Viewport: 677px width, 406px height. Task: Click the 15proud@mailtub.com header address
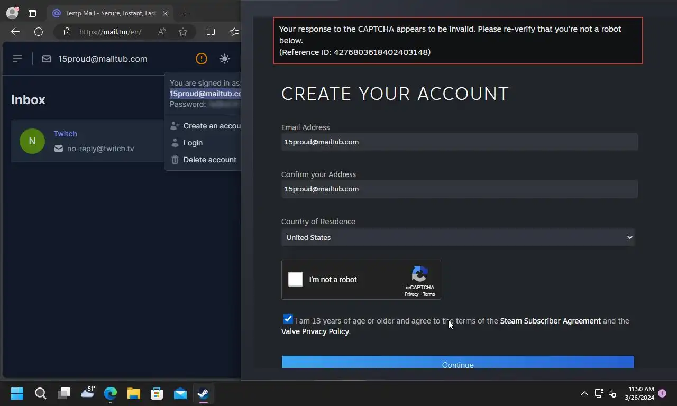(103, 59)
